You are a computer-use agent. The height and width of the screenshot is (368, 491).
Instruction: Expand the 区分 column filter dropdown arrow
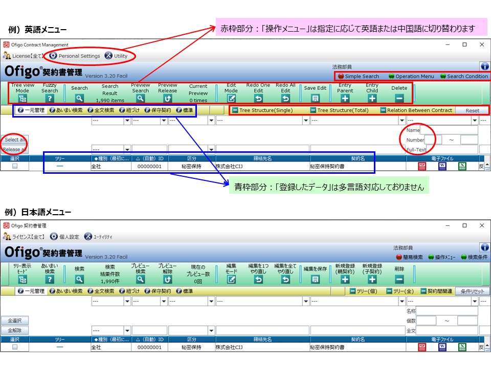click(x=211, y=149)
